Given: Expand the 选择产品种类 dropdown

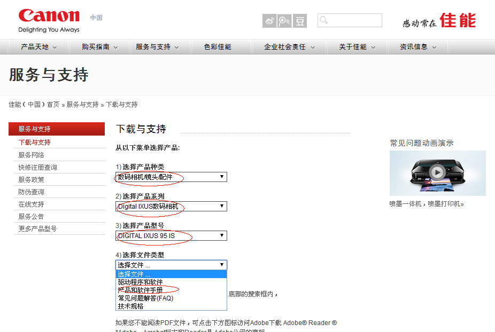Looking at the screenshot, I should [171, 177].
